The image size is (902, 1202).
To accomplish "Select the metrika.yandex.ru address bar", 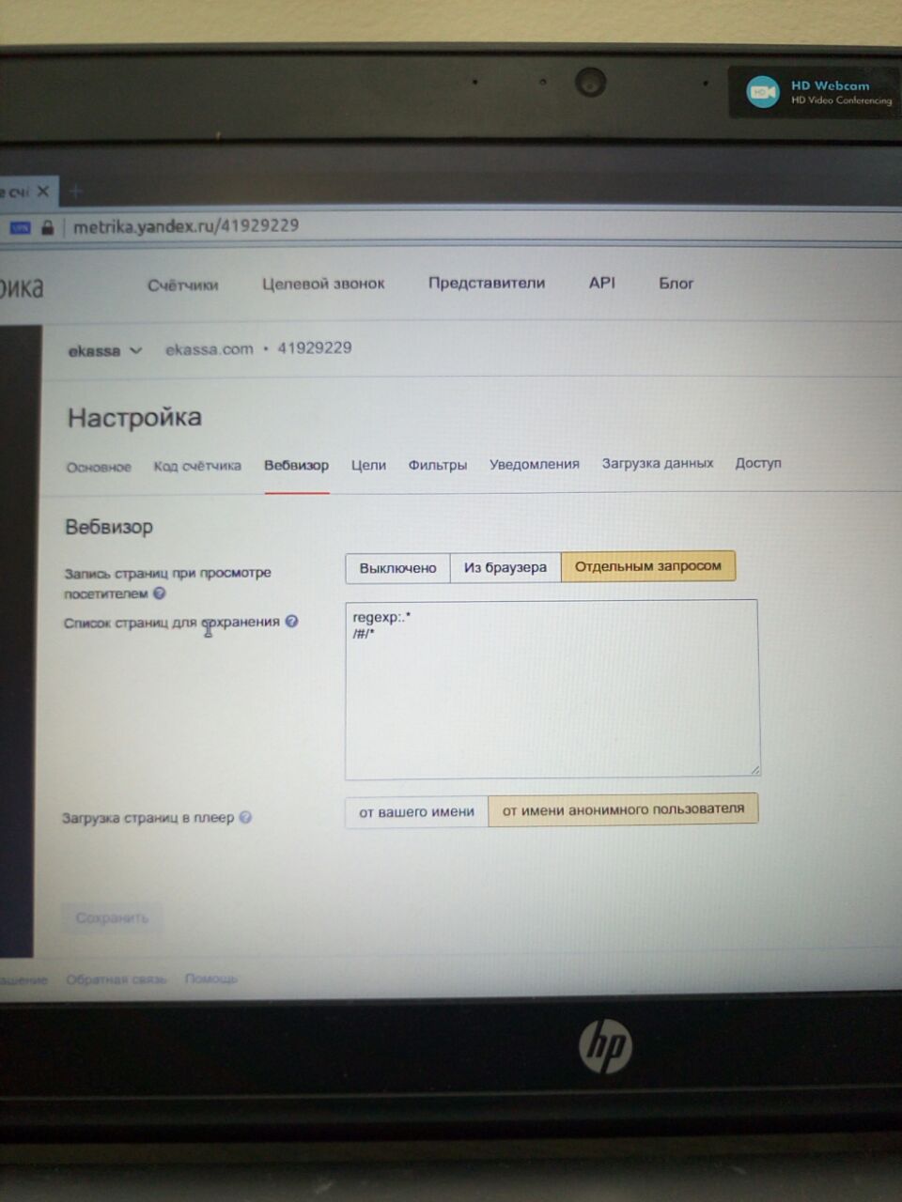I will click(186, 226).
